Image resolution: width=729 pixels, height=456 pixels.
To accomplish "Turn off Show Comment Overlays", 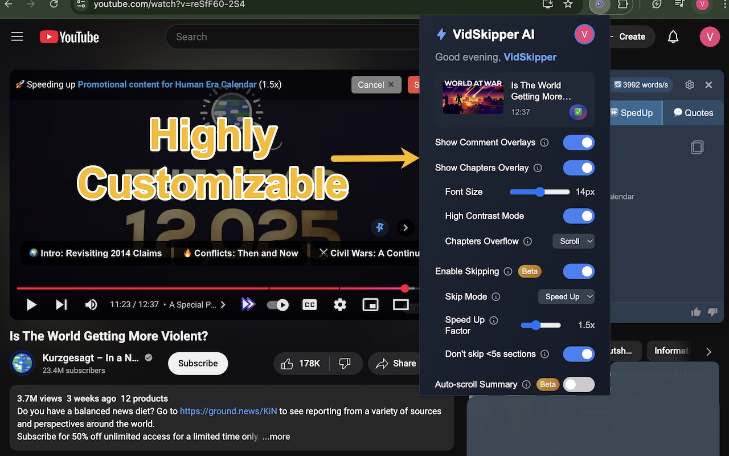I will [578, 142].
